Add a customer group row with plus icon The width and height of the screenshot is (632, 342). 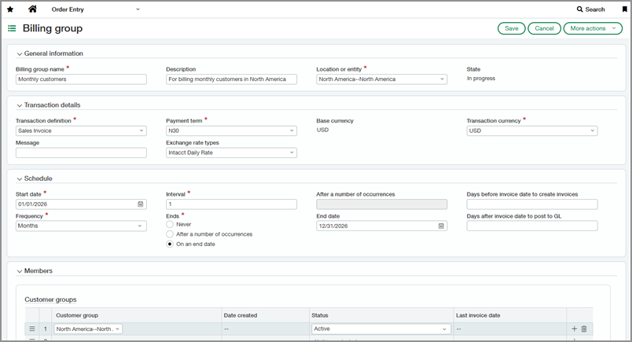coord(574,329)
